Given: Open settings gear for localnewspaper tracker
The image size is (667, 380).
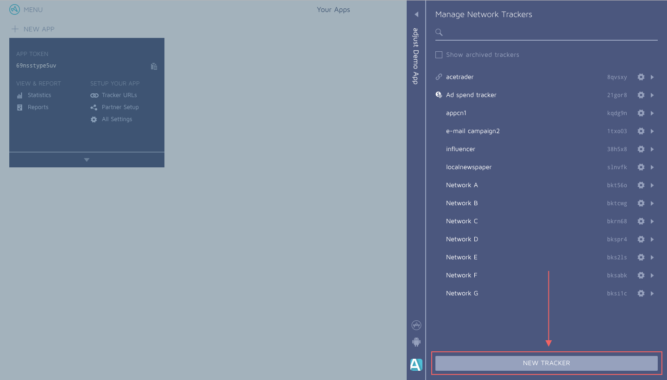Looking at the screenshot, I should coord(641,167).
